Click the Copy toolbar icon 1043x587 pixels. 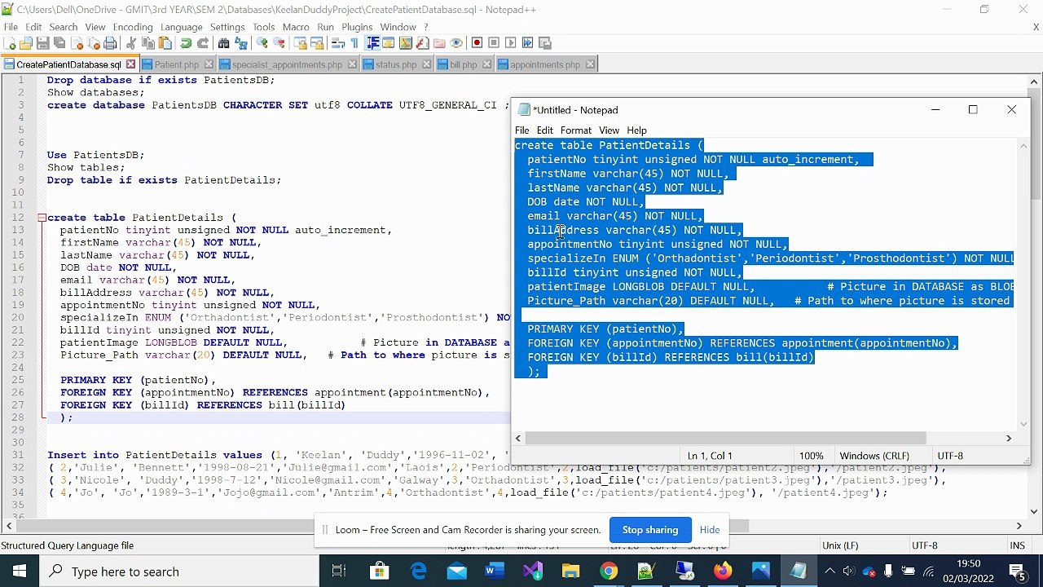[149, 43]
